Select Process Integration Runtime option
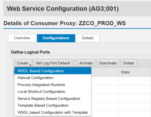 pos(53,85)
